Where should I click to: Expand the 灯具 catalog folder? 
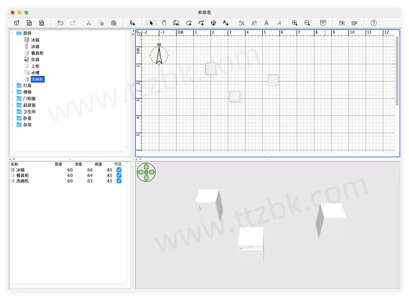tap(12, 85)
